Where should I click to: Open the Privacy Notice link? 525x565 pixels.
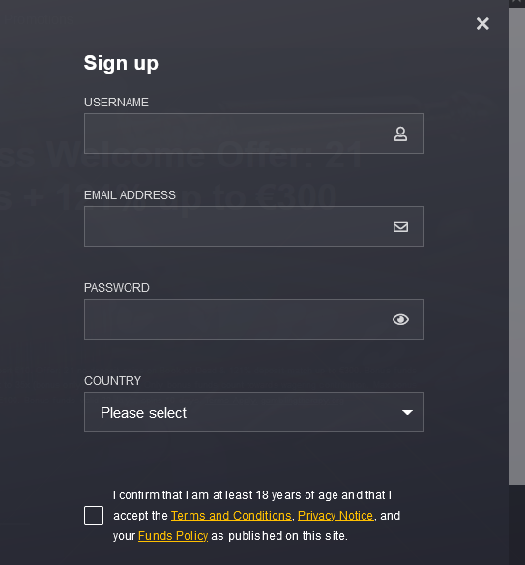click(x=335, y=516)
